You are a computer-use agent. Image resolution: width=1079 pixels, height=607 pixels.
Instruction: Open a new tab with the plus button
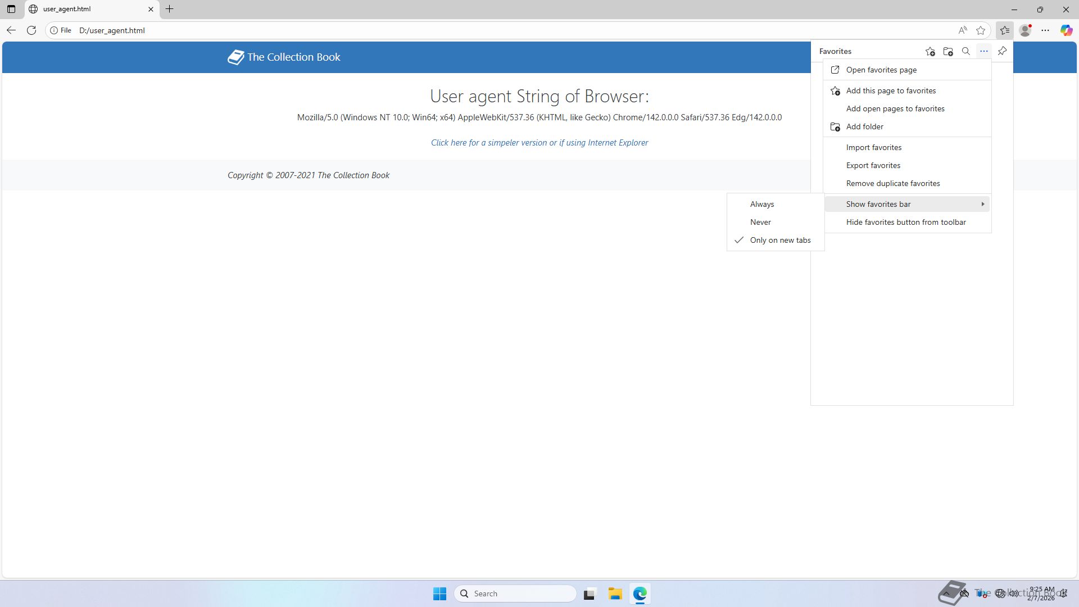(x=169, y=9)
